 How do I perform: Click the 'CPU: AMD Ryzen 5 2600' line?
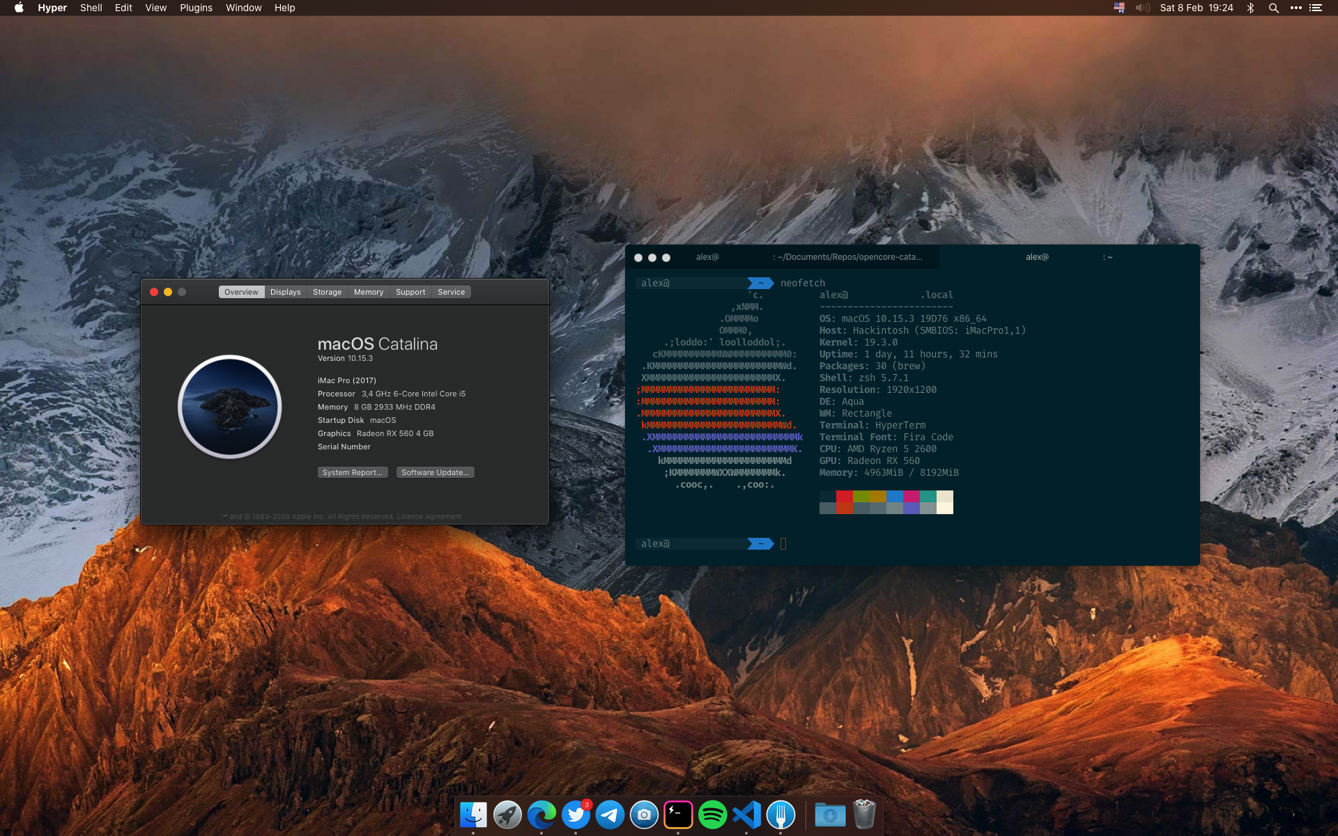point(878,449)
